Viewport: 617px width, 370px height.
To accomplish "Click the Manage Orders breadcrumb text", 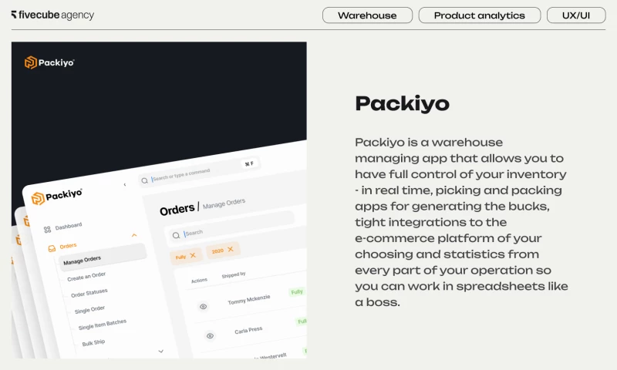I will coord(224,203).
